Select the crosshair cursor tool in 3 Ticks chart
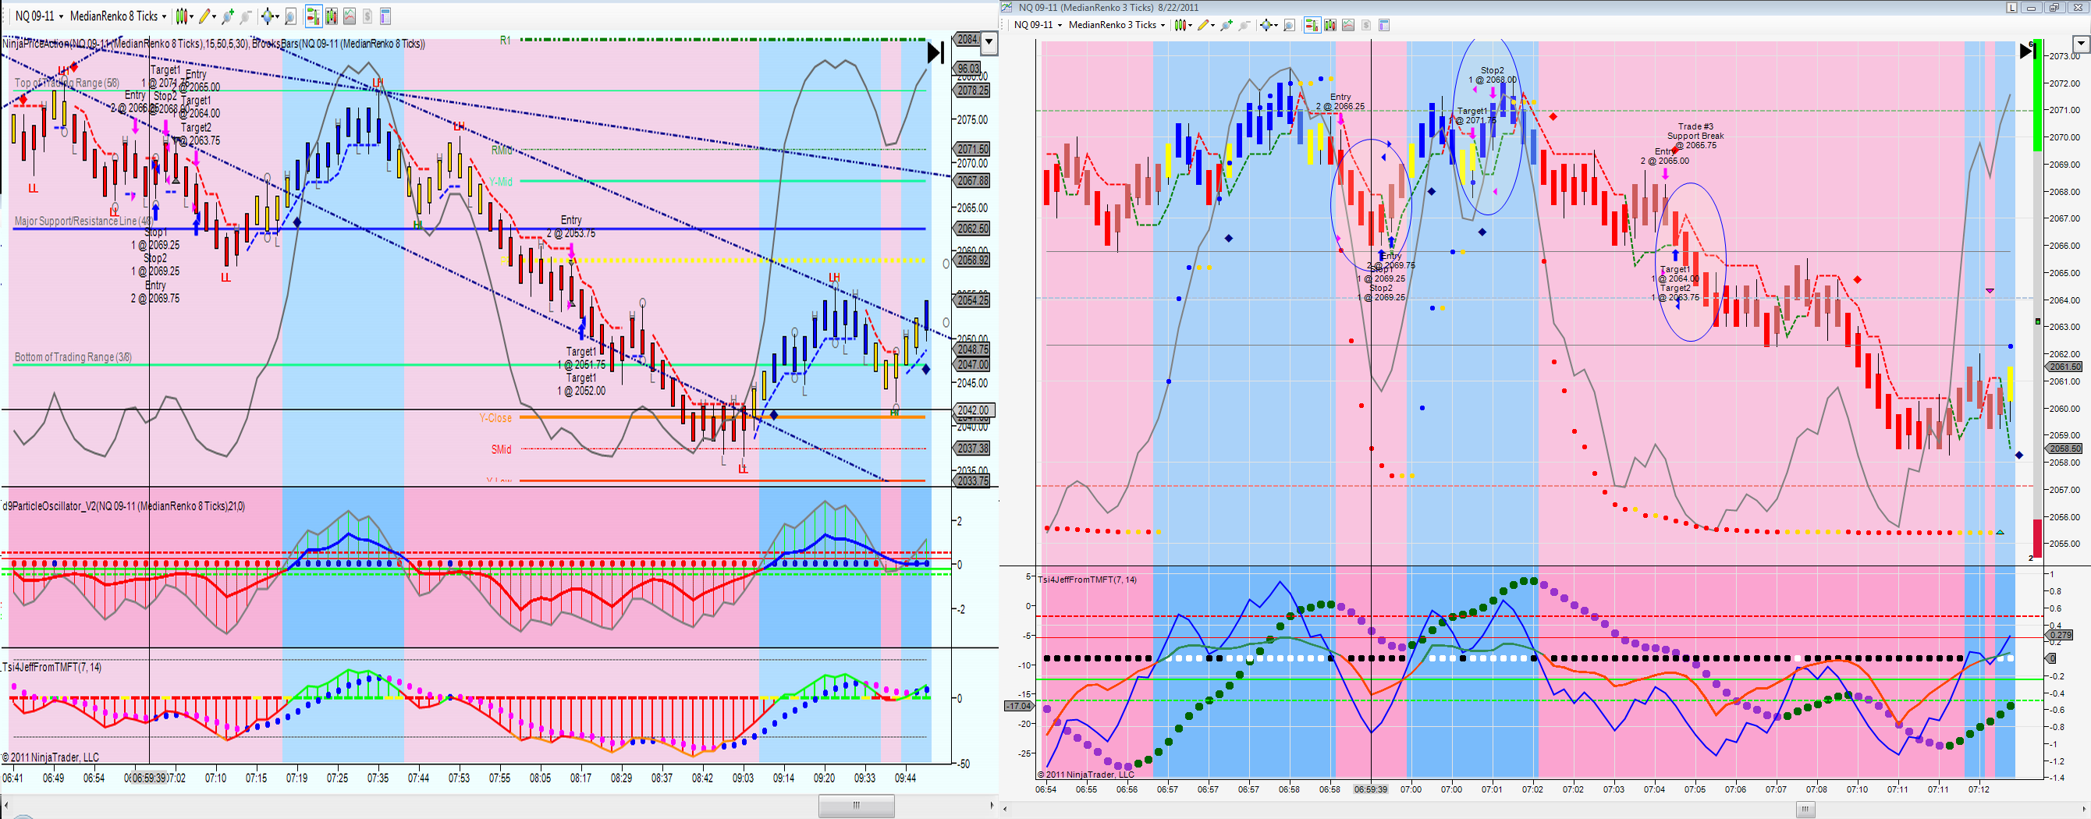The image size is (2091, 819). [x=1266, y=25]
